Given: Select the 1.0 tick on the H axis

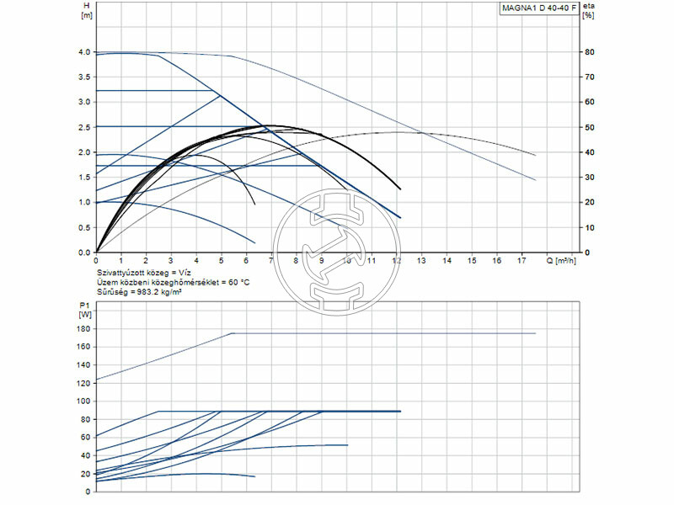Looking at the screenshot, I should click(83, 203).
